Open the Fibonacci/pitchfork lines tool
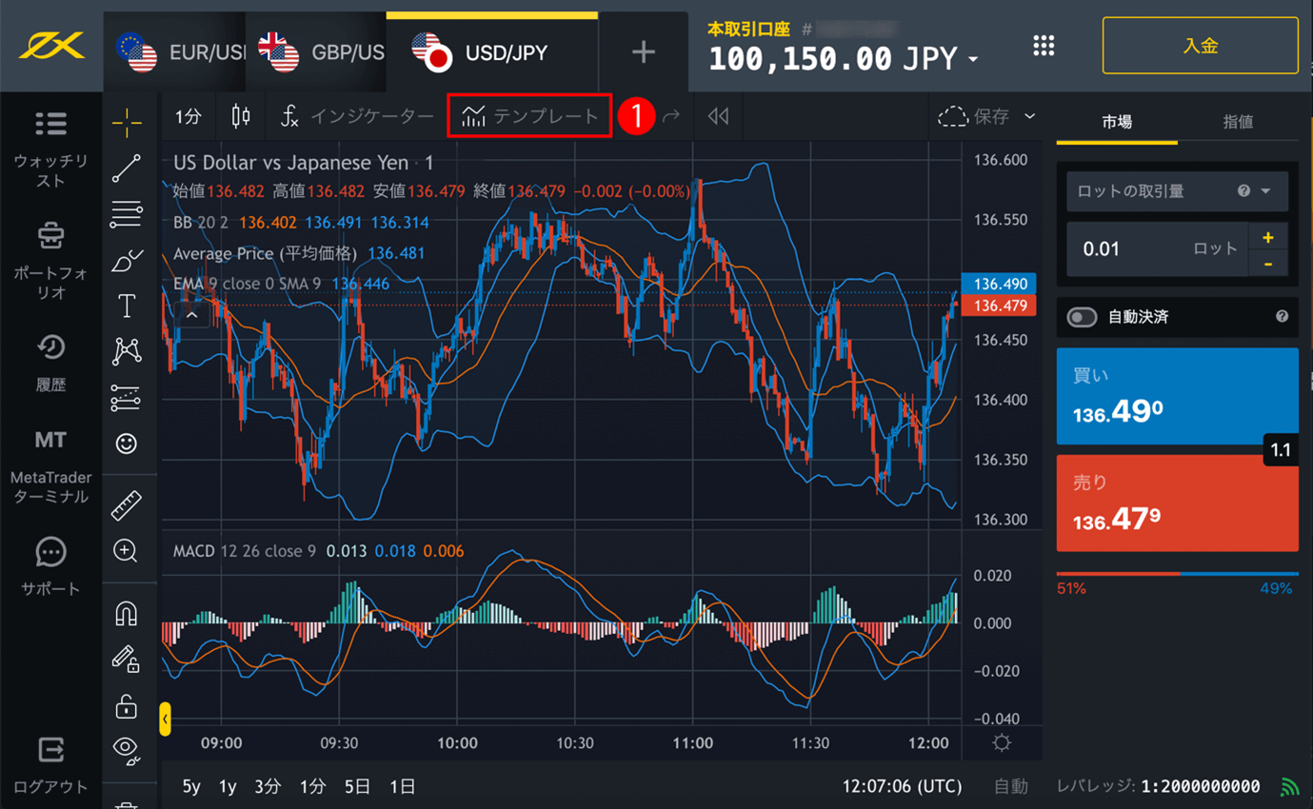Screen dimensions: 1313x809 [126, 214]
